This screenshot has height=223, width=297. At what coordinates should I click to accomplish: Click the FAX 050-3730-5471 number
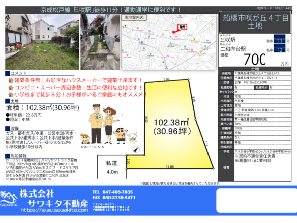tap(114, 198)
